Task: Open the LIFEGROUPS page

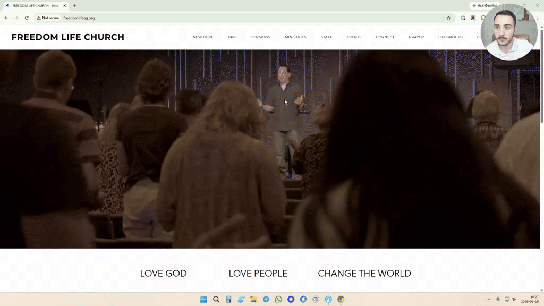Action: click(450, 37)
